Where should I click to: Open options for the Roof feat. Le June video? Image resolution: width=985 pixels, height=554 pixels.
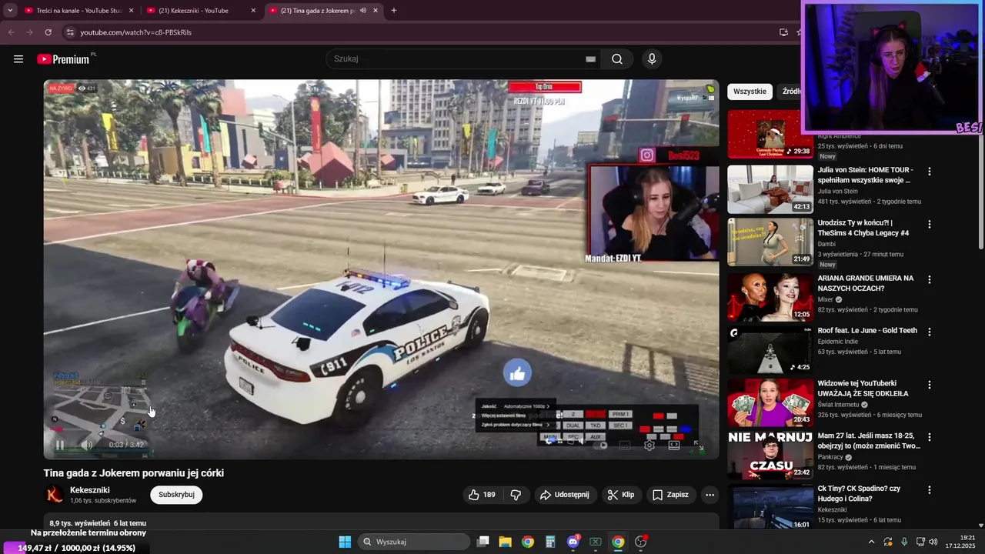929,332
